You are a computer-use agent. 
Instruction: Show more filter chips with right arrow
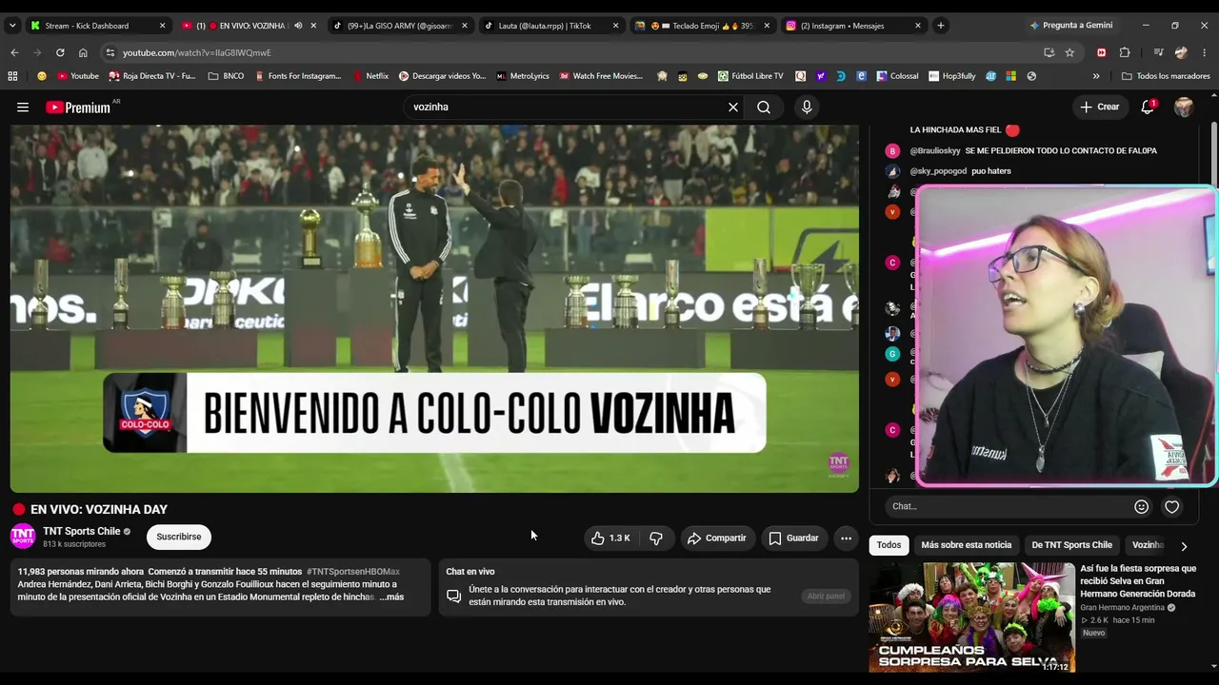coord(1184,546)
